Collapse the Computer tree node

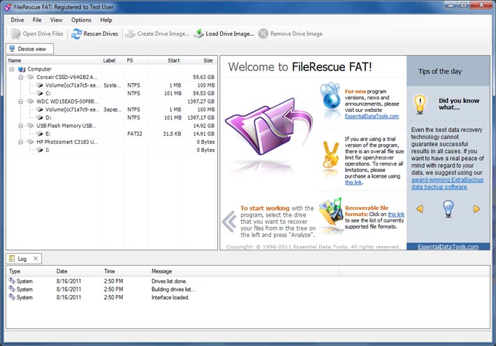click(x=12, y=69)
